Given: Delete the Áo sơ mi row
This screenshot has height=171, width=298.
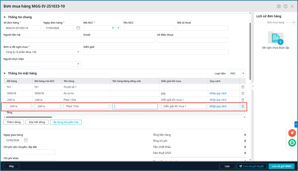Looking at the screenshot, I should click(x=243, y=93).
